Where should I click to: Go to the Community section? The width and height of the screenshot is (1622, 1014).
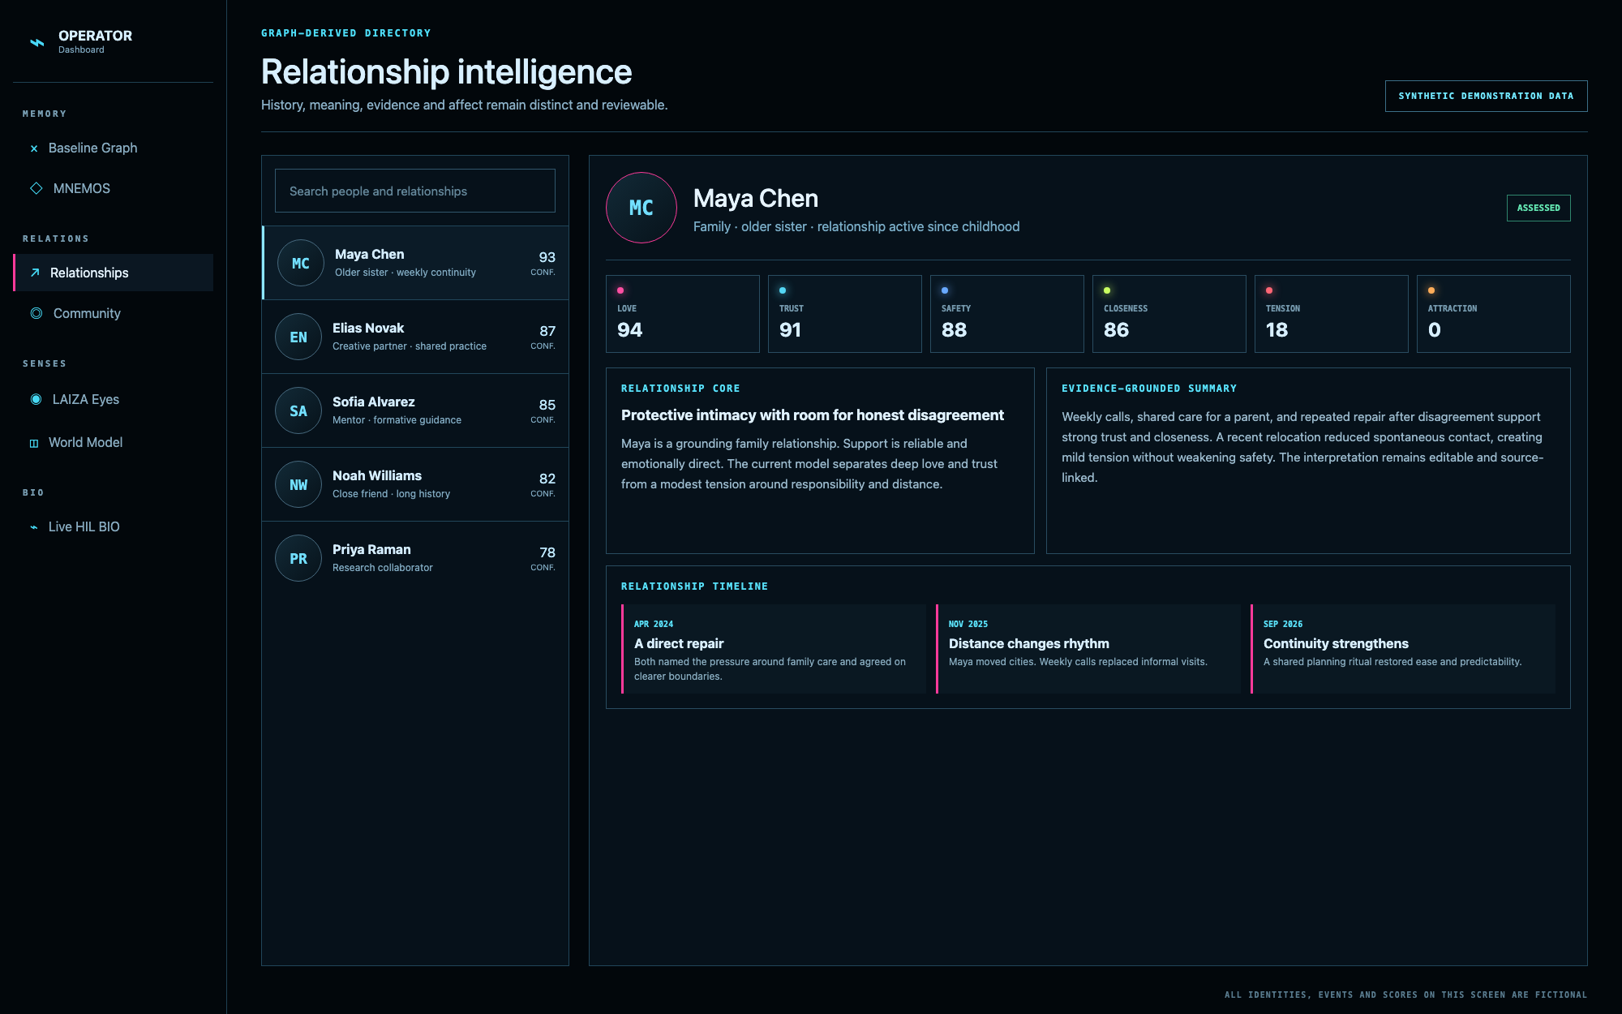click(114, 313)
